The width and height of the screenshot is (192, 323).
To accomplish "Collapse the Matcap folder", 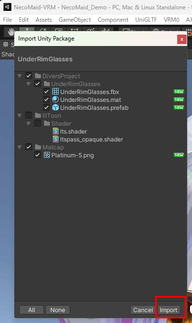I will (20, 147).
